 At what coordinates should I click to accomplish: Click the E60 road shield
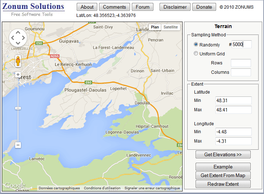[x=88, y=82]
